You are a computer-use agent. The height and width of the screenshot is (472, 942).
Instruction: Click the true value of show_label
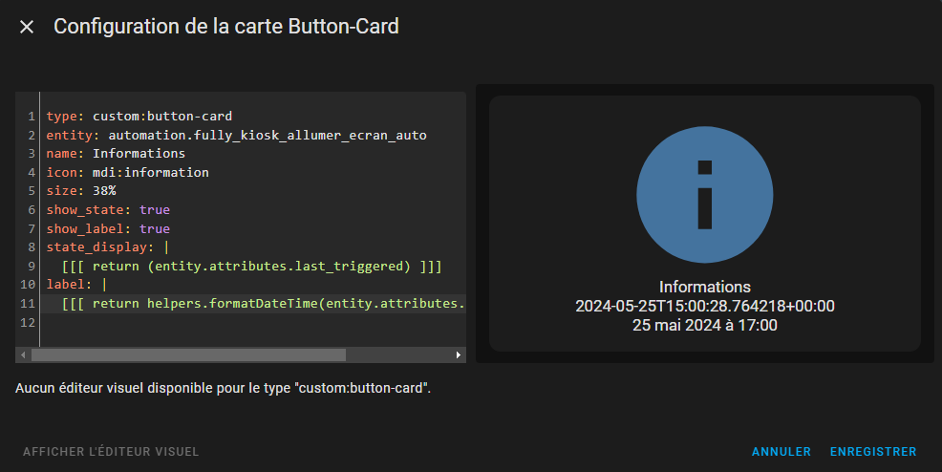[x=154, y=229]
